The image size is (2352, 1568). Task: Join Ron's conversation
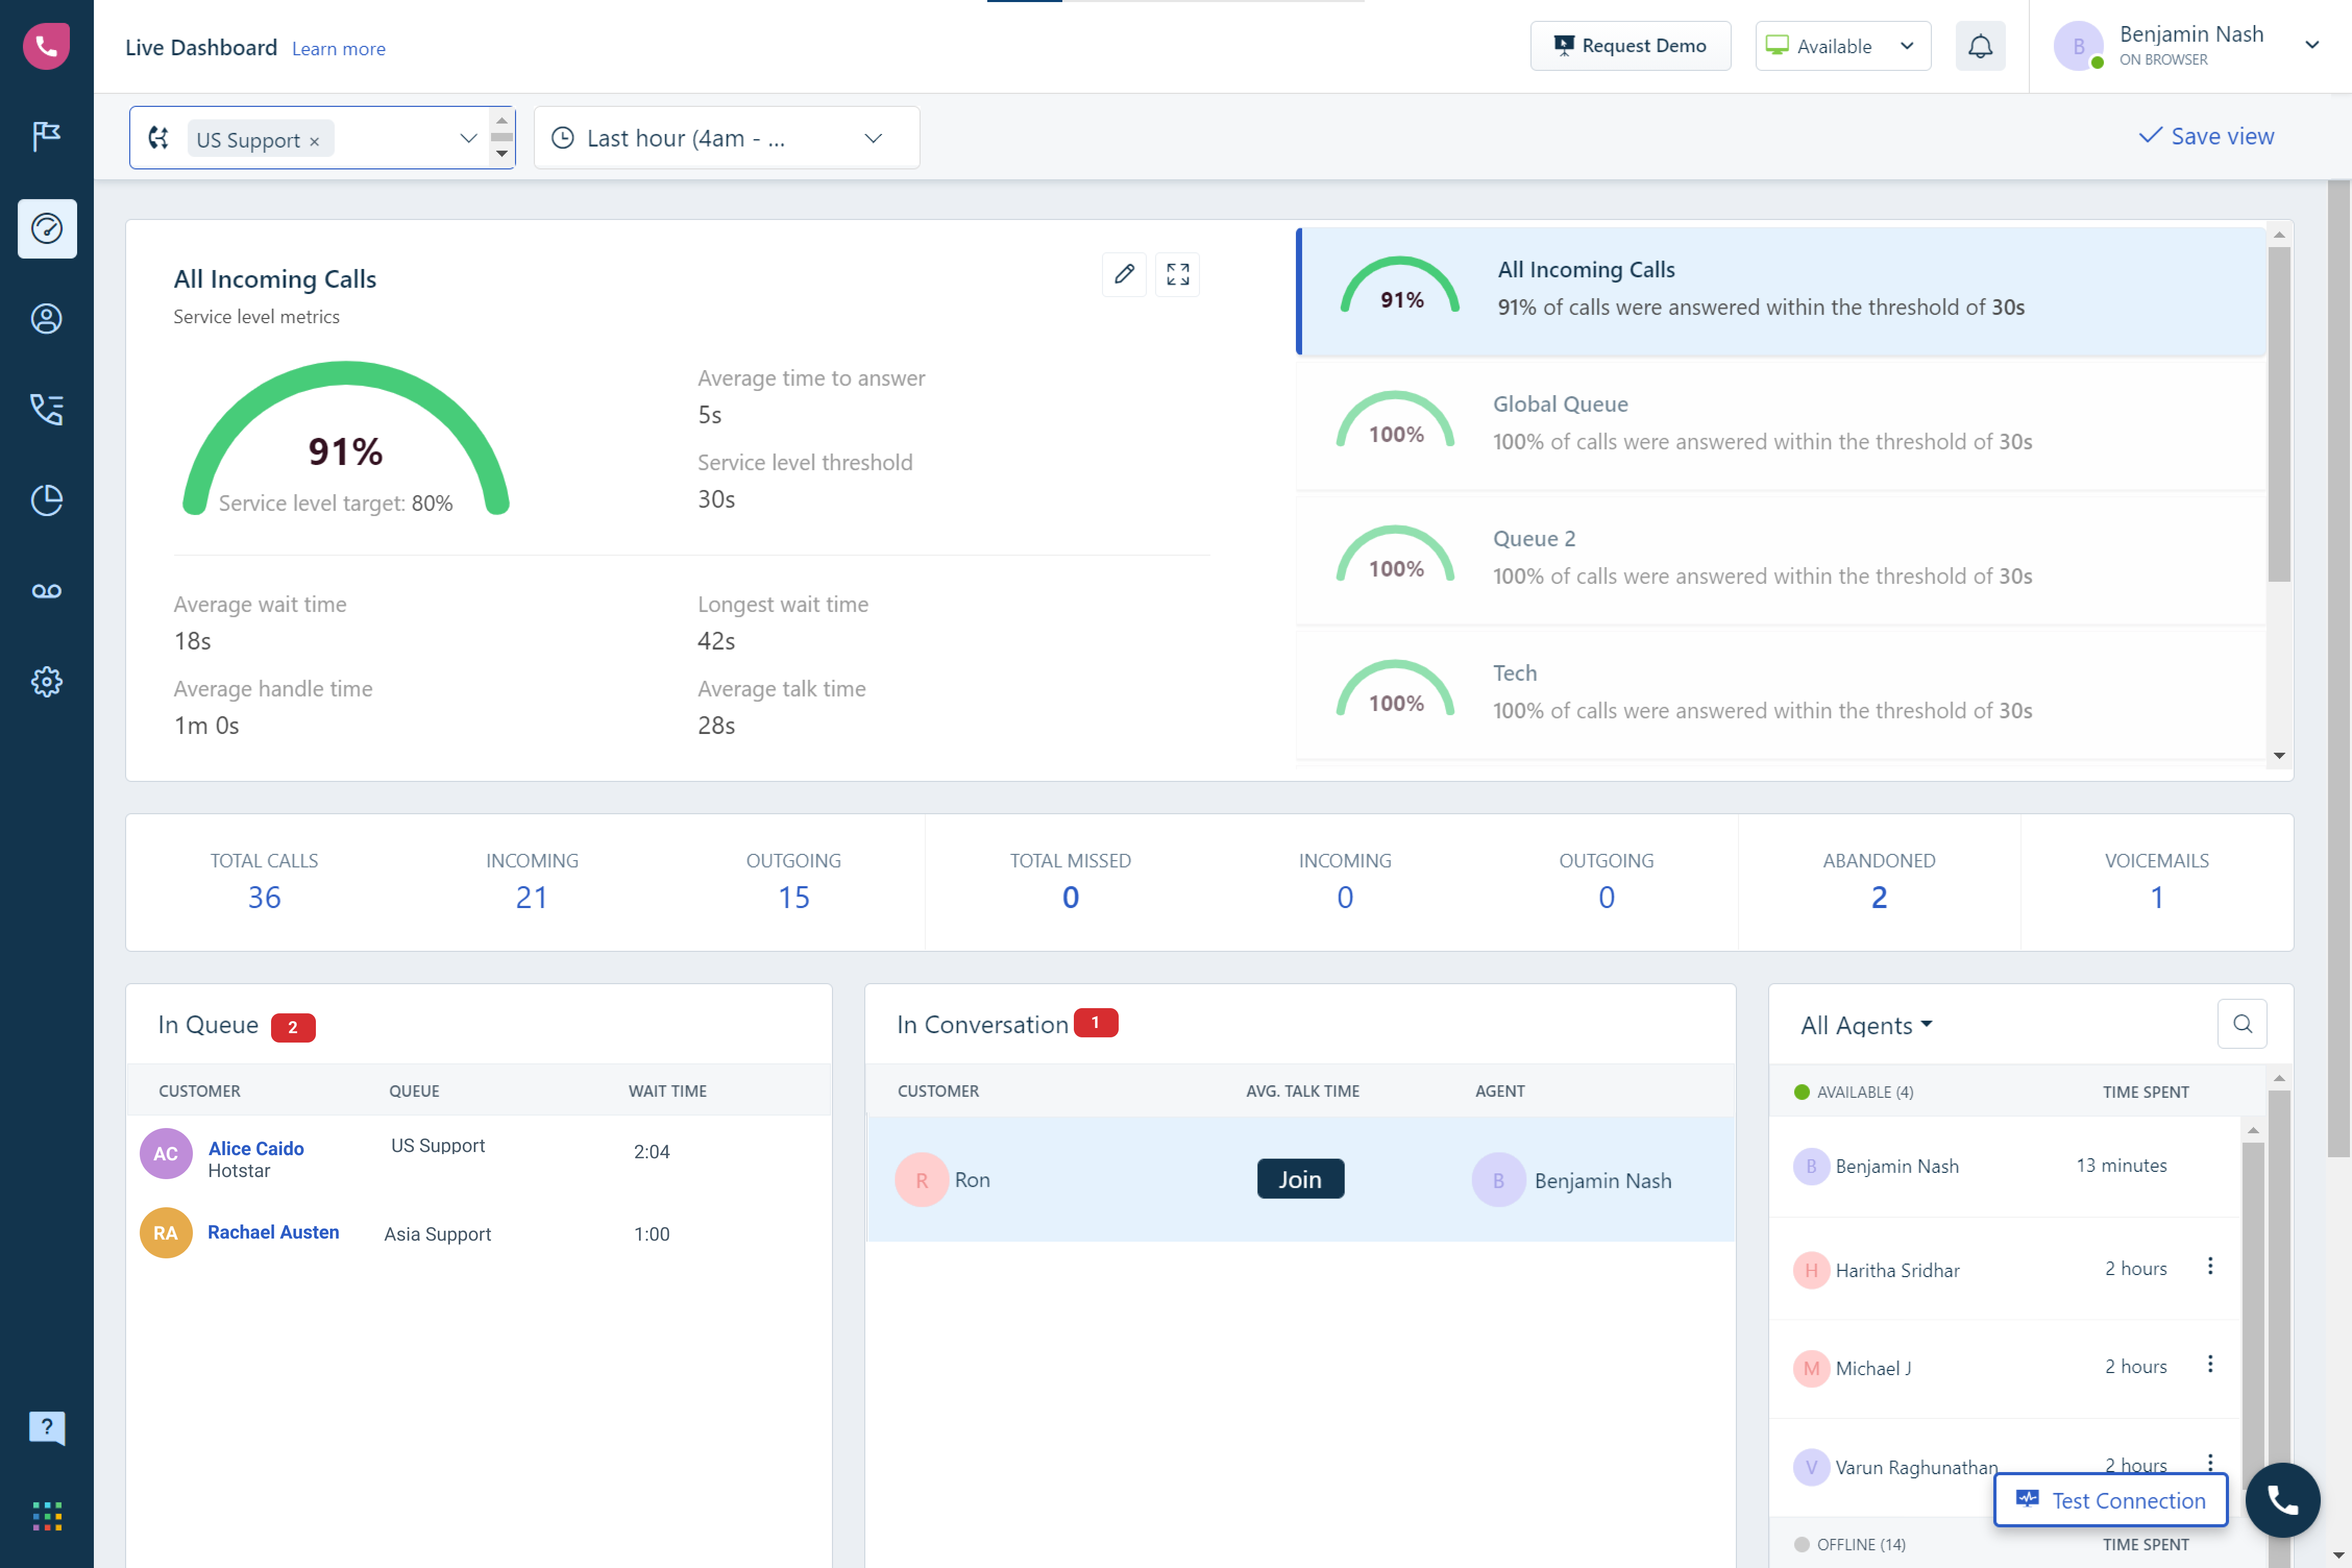tap(1300, 1179)
